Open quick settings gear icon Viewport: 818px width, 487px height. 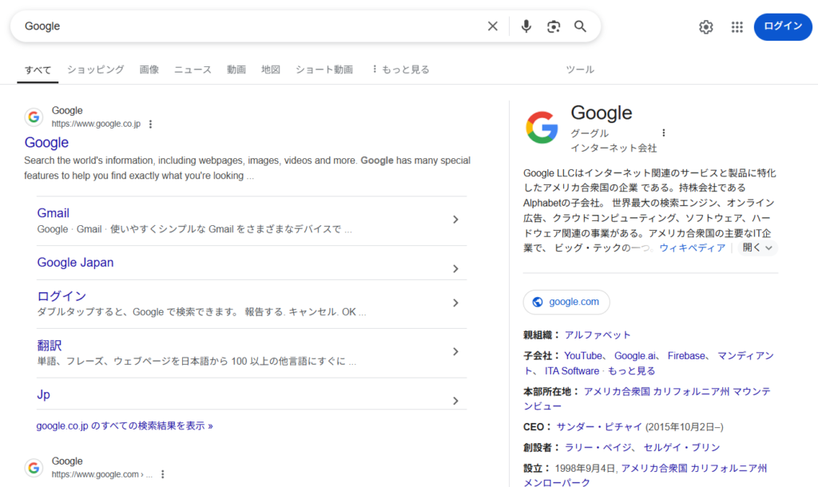[x=706, y=26]
